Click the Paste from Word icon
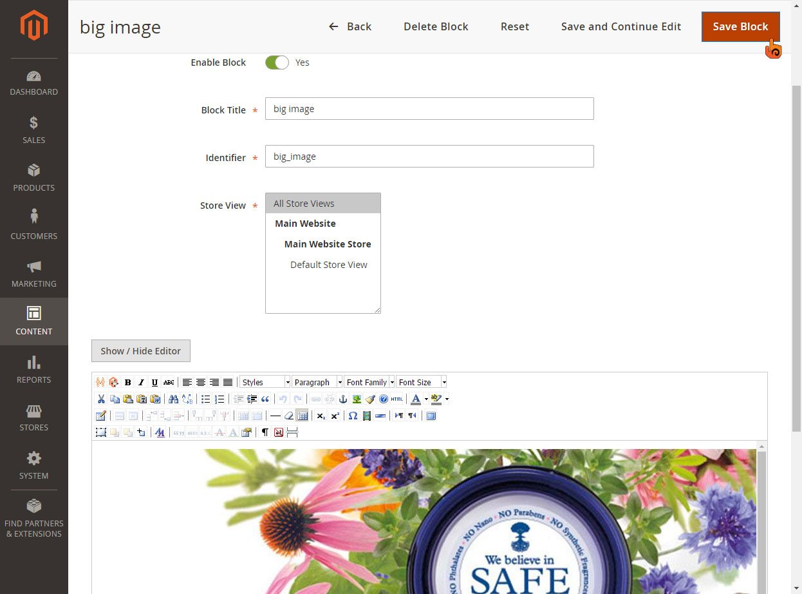The width and height of the screenshot is (802, 594). tap(154, 398)
